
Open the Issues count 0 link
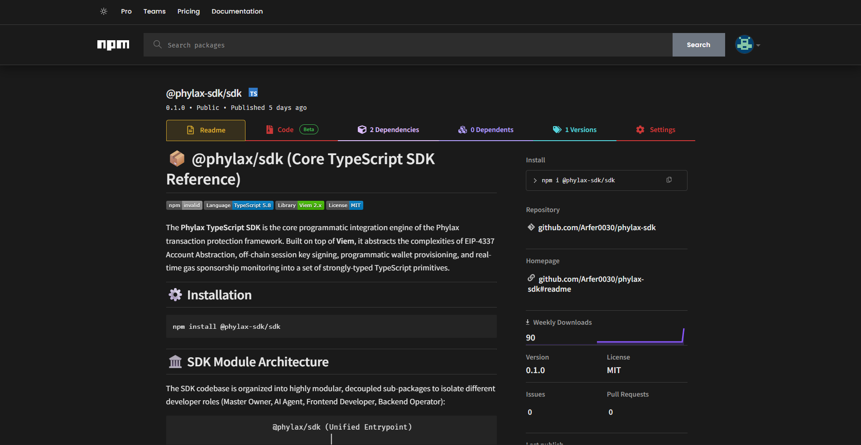pyautogui.click(x=530, y=412)
